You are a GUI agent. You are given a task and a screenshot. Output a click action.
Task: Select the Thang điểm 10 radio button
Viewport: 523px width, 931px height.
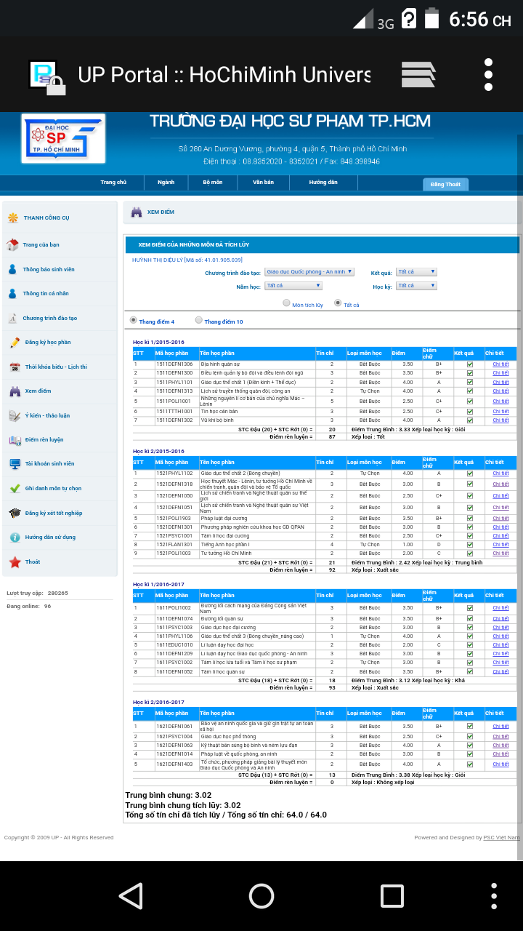[x=199, y=320]
